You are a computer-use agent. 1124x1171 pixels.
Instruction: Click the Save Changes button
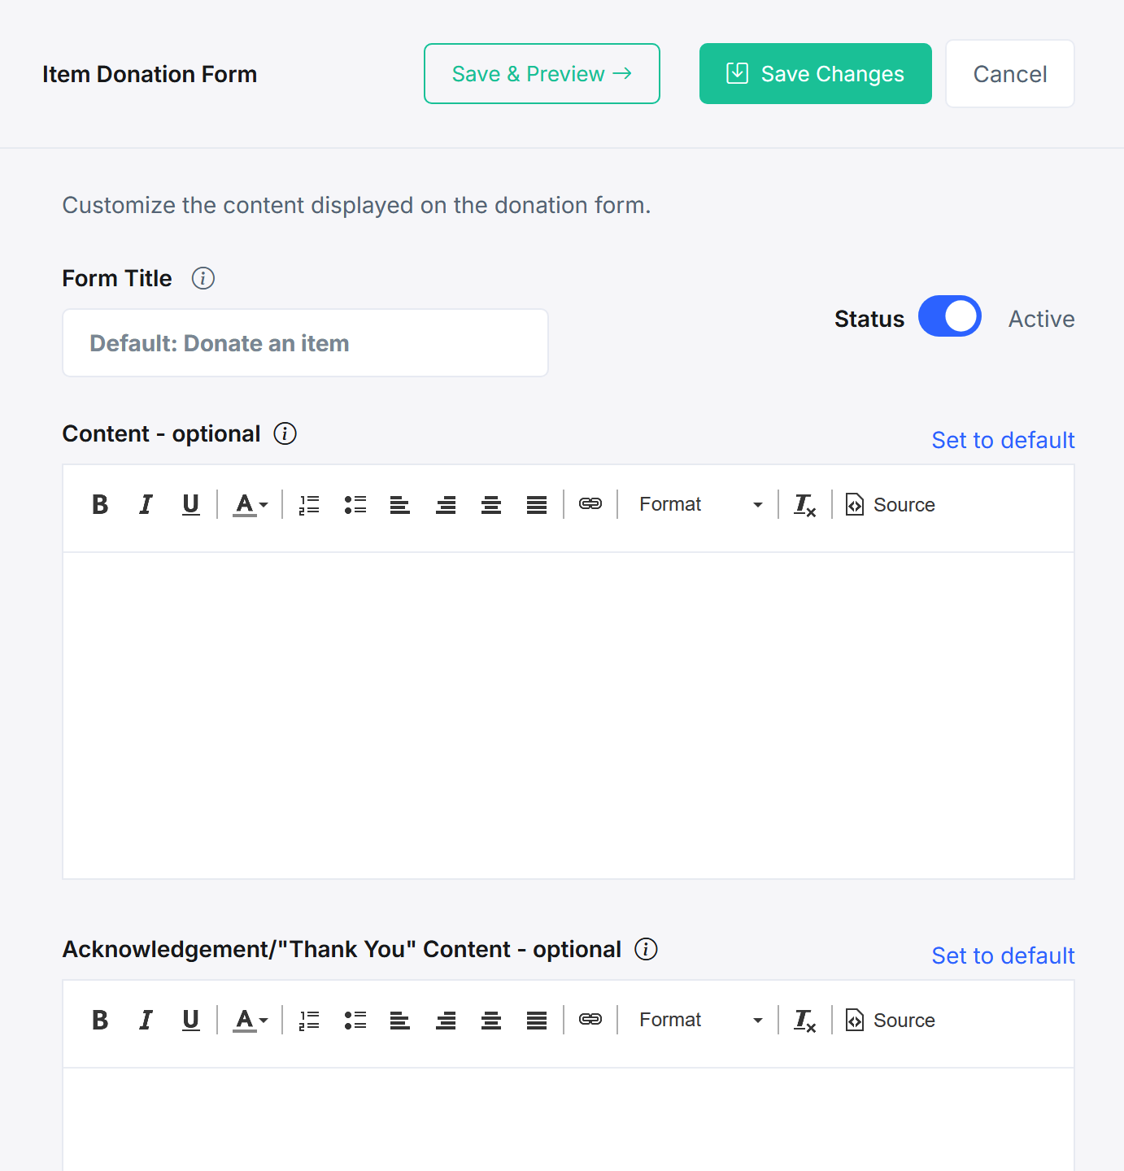click(816, 74)
